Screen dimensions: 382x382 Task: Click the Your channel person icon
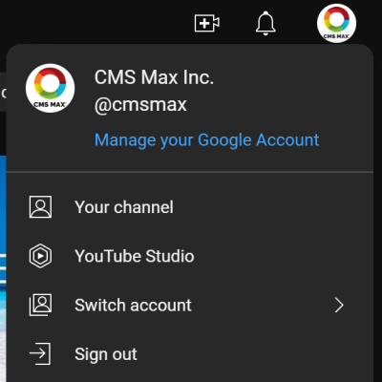[x=40, y=207]
